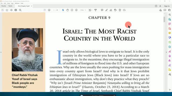
Task: Rotate the page view
Action: [x=124, y=10]
